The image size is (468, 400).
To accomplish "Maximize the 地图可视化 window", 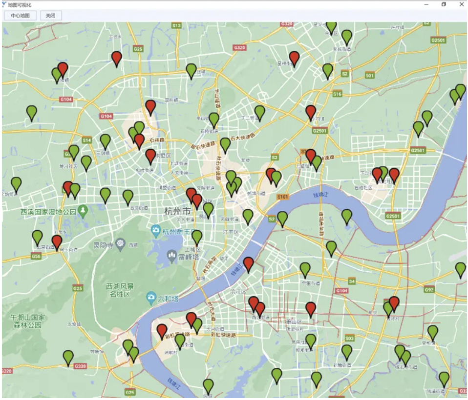I will pos(444,4).
